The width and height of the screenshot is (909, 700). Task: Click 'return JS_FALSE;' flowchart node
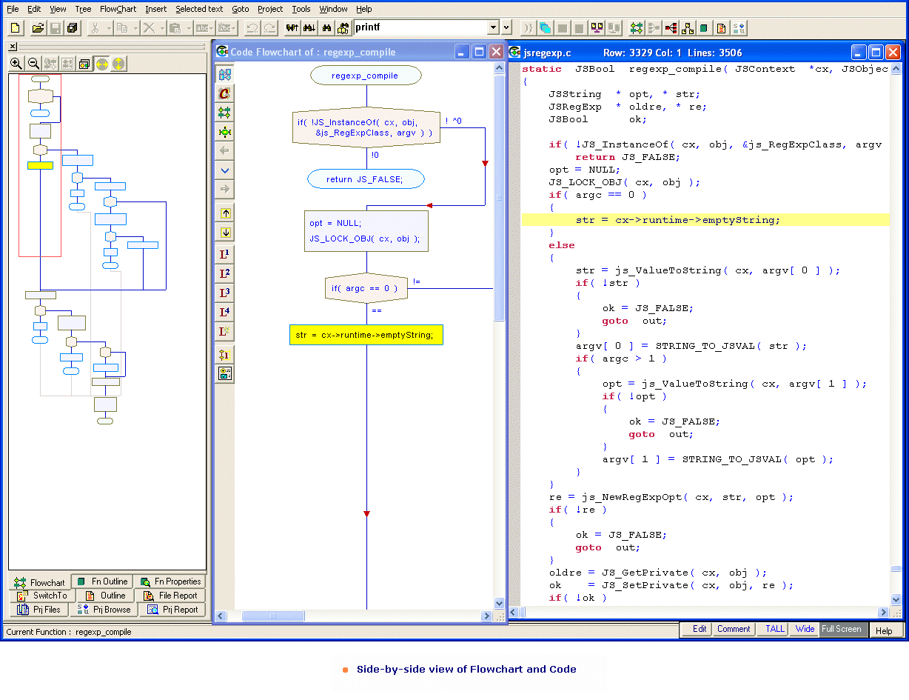tap(366, 179)
